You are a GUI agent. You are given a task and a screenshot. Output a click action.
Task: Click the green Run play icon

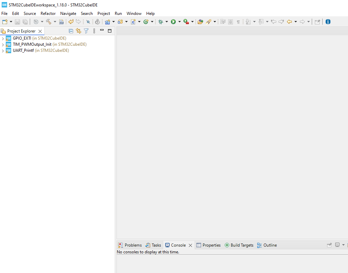click(x=173, y=22)
